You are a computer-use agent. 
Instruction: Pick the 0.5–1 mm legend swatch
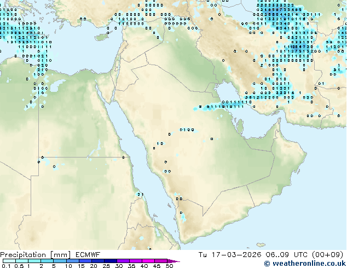pyautogui.click(x=22, y=261)
